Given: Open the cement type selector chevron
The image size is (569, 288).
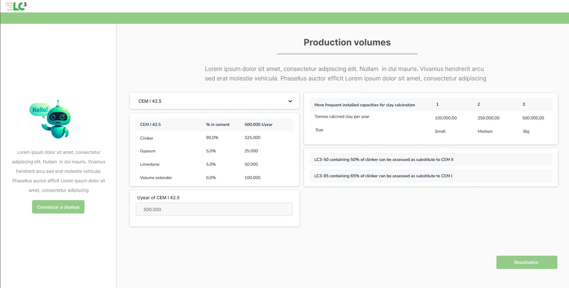Looking at the screenshot, I should pos(290,101).
